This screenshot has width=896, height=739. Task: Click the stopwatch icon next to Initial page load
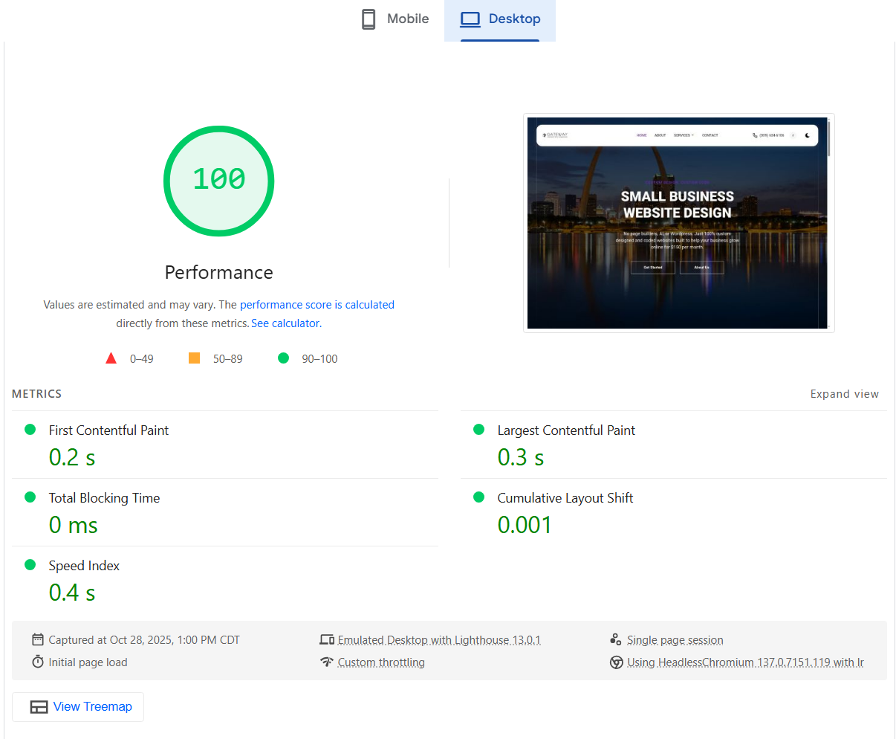pyautogui.click(x=37, y=662)
